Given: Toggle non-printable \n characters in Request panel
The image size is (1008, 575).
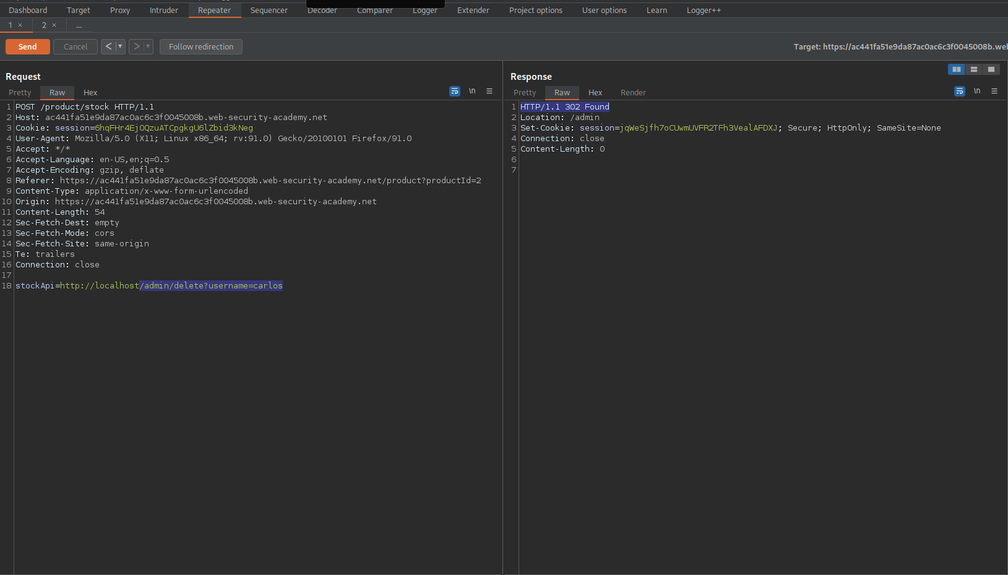Looking at the screenshot, I should [472, 91].
